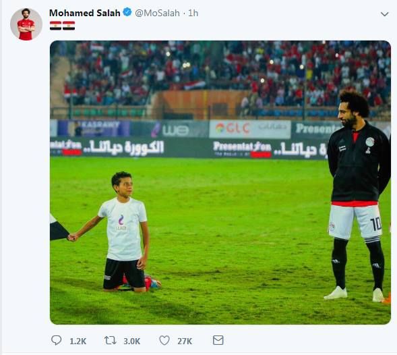This screenshot has height=355, width=397.
Task: Click the first Egypt flag emoji
Action: (55, 26)
